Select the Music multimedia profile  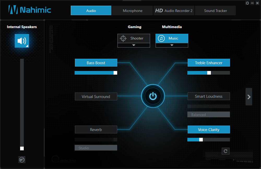pos(172,38)
